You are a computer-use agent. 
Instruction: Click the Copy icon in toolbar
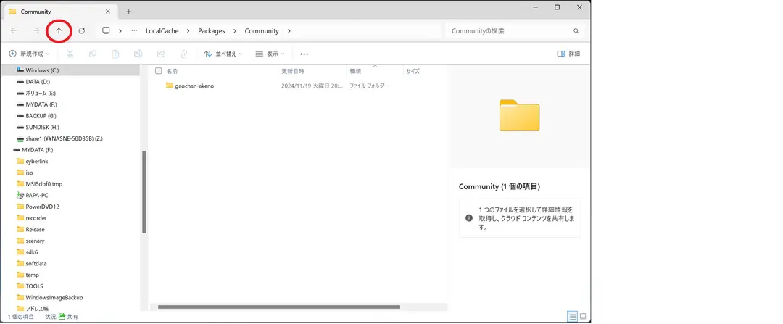92,54
